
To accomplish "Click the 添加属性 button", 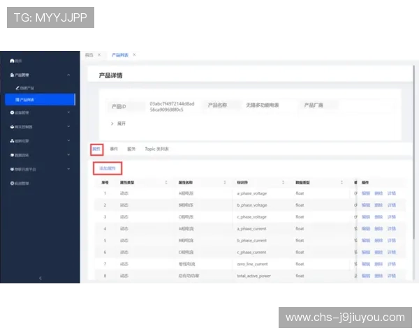I will pos(108,168).
